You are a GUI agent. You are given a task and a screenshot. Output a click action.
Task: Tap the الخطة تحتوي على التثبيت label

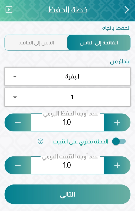point(80,141)
